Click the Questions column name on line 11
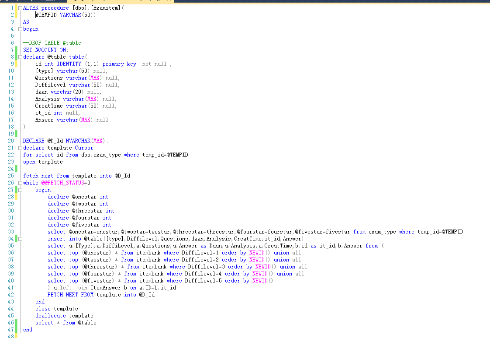 click(49, 78)
